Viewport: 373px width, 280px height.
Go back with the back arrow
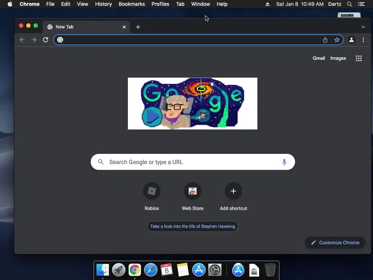coord(22,40)
